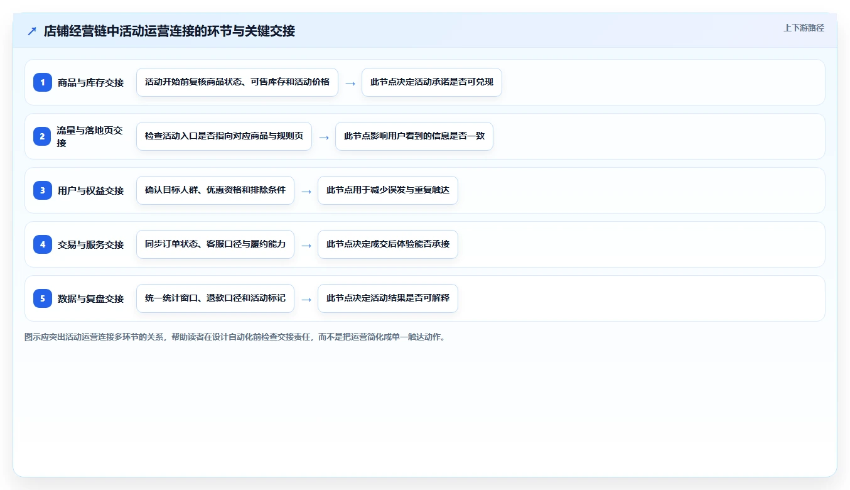
Task: Click the 上下游路径 label in header
Action: coord(804,28)
